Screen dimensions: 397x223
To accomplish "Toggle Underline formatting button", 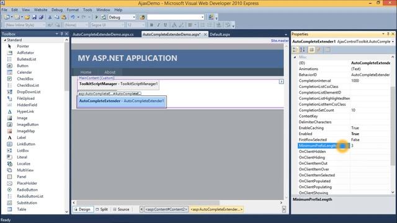I will [165, 25].
